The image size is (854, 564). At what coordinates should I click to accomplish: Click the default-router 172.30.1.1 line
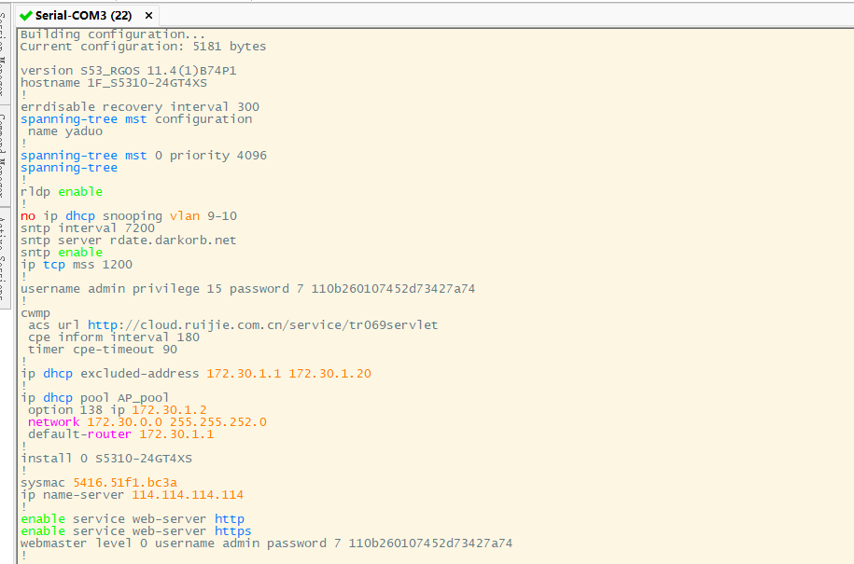tap(120, 434)
